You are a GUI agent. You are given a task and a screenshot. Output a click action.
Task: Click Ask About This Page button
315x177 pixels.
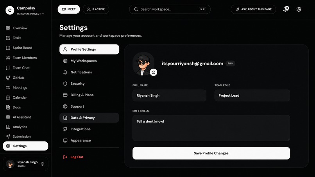click(253, 9)
